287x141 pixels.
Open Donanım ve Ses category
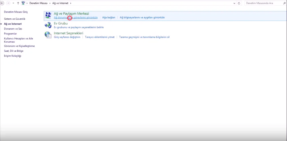(x=13, y=29)
